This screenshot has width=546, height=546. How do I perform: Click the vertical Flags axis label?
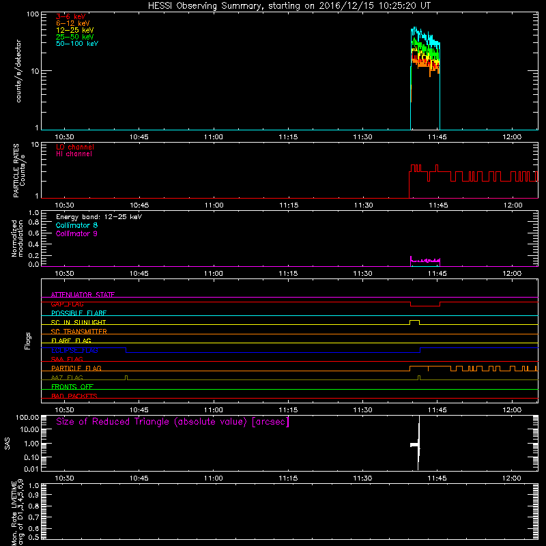point(27,341)
